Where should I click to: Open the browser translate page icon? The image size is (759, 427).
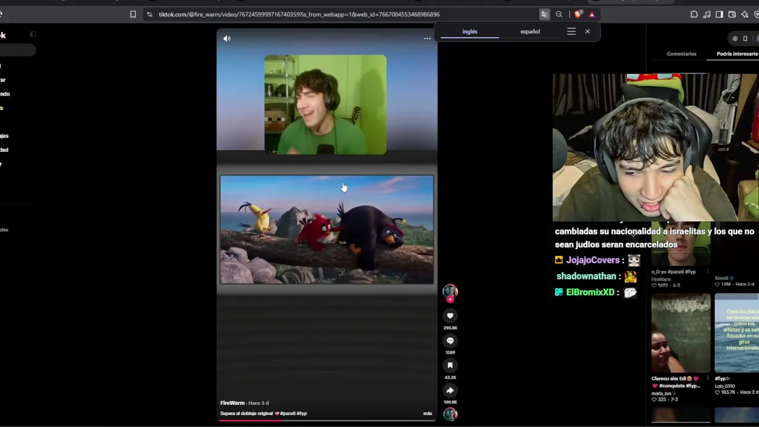(544, 14)
